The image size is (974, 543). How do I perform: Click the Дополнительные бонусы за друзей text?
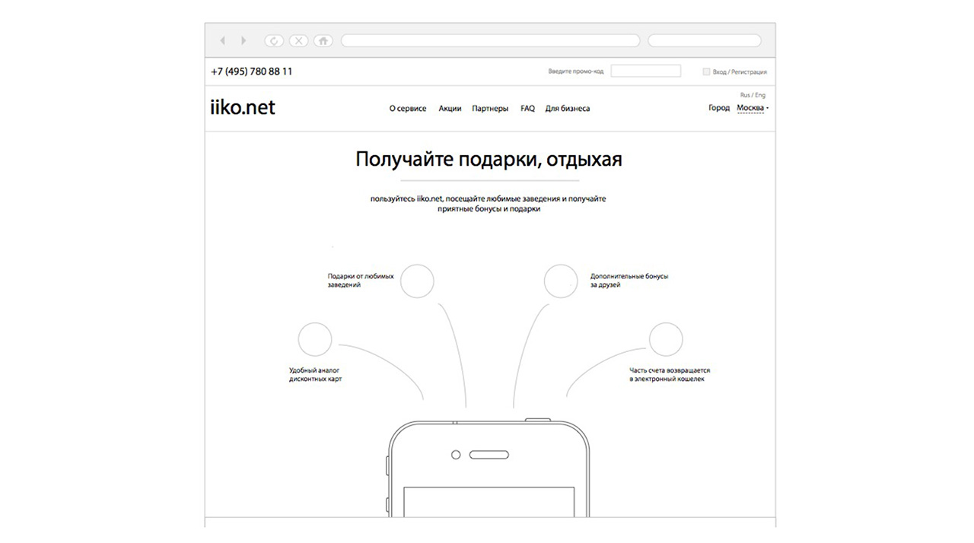click(x=629, y=281)
